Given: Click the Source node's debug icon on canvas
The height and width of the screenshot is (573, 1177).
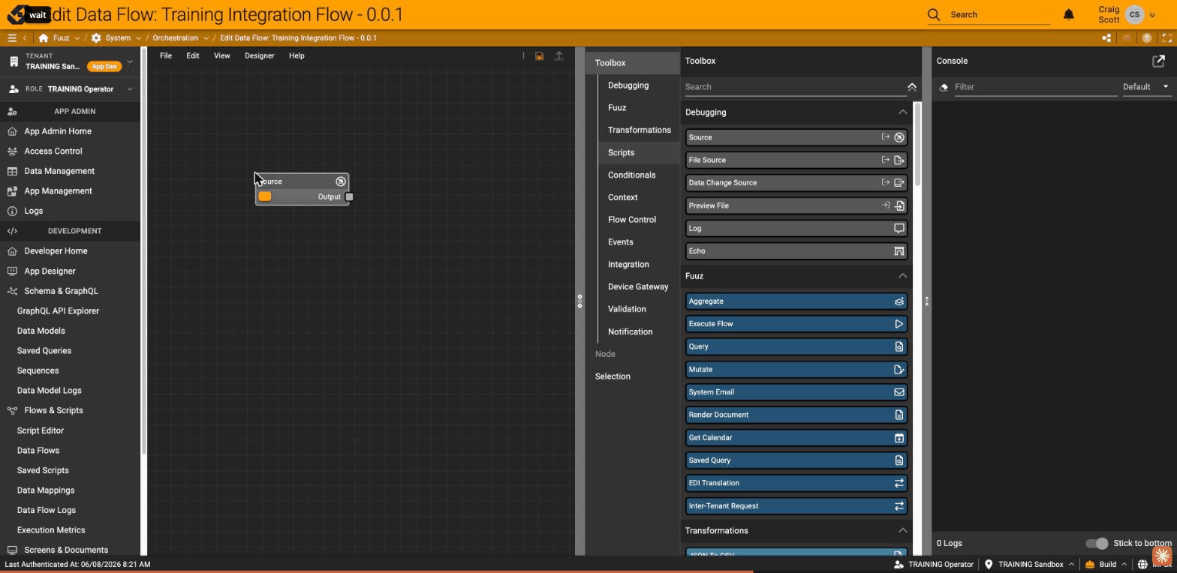Looking at the screenshot, I should (341, 181).
